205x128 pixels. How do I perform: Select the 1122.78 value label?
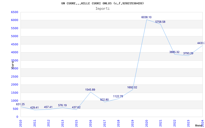118,97
